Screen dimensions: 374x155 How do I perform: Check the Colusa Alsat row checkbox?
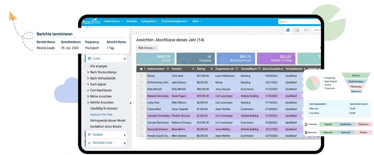click(141, 109)
